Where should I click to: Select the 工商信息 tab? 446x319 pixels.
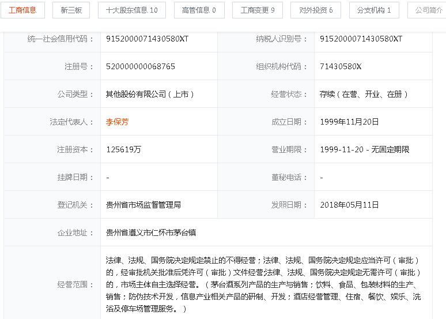[x=22, y=10]
